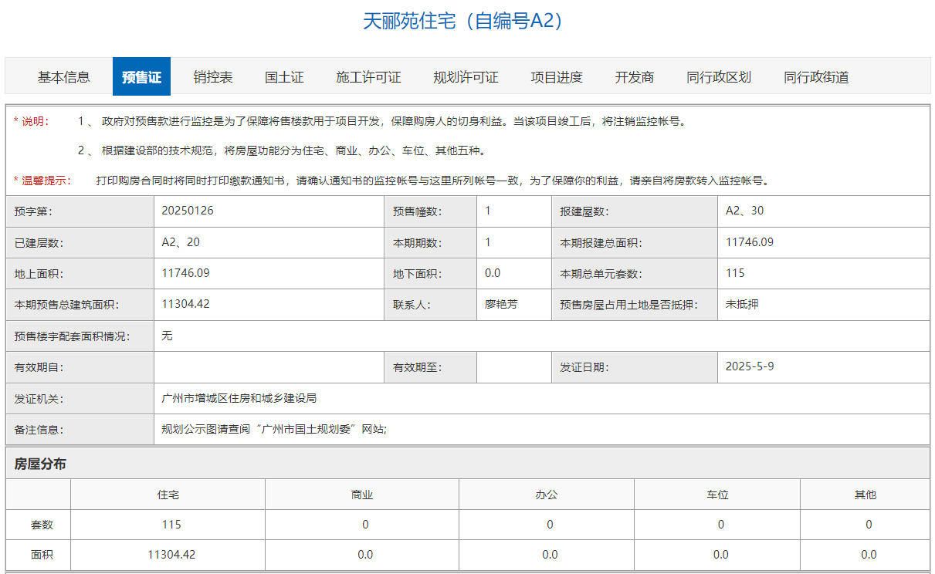Switch to 同行政区划 tab
The width and height of the screenshot is (935, 574).
(719, 77)
